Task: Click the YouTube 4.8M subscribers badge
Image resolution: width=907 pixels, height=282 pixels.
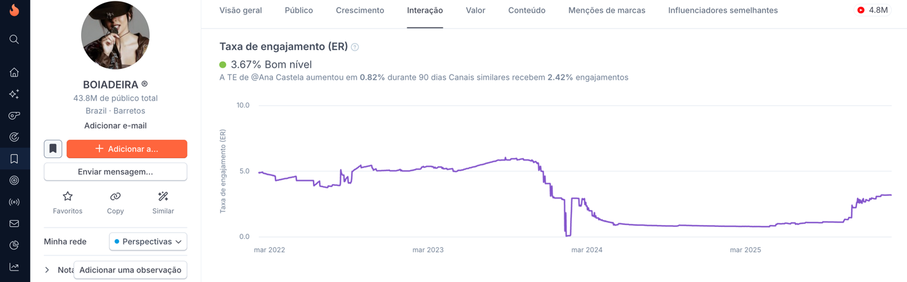Action: point(872,10)
